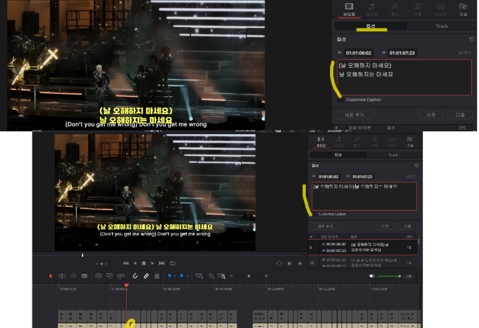Click single-line caption text box lower inspector

pos(364,196)
